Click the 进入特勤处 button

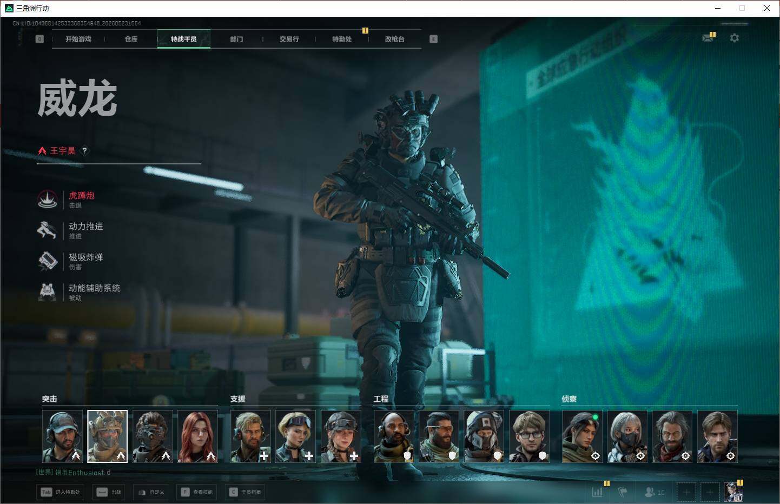(61, 492)
